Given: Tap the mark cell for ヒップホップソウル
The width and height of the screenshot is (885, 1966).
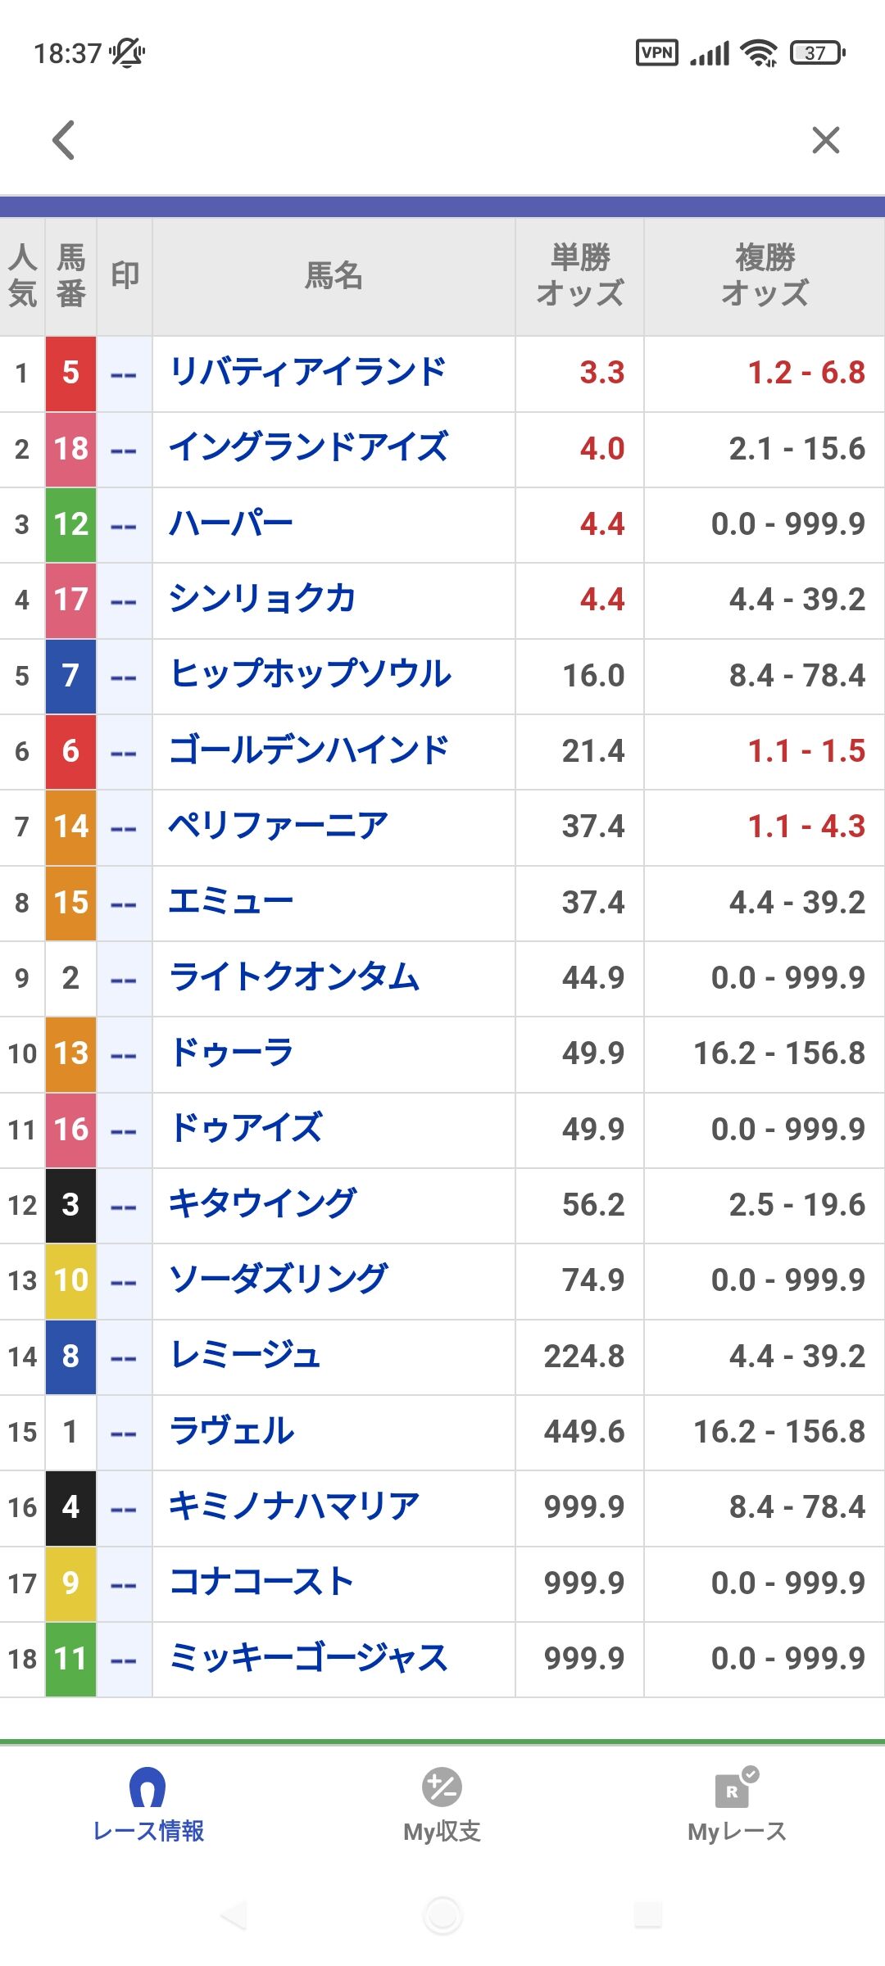Looking at the screenshot, I should (x=124, y=676).
